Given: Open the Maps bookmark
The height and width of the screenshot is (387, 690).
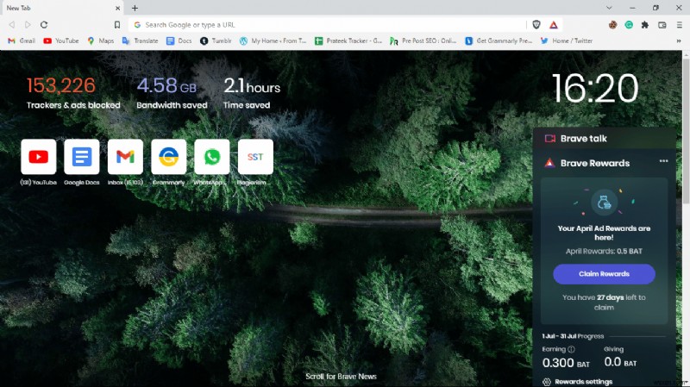Looking at the screenshot, I should (x=101, y=41).
